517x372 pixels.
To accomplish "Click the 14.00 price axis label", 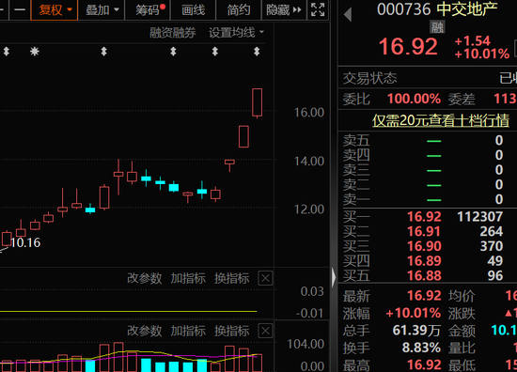I will [309, 162].
